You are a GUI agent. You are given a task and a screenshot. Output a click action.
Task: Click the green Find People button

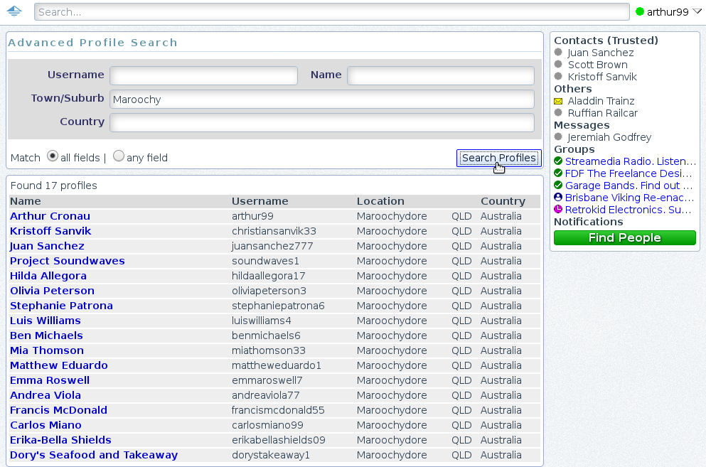[624, 238]
